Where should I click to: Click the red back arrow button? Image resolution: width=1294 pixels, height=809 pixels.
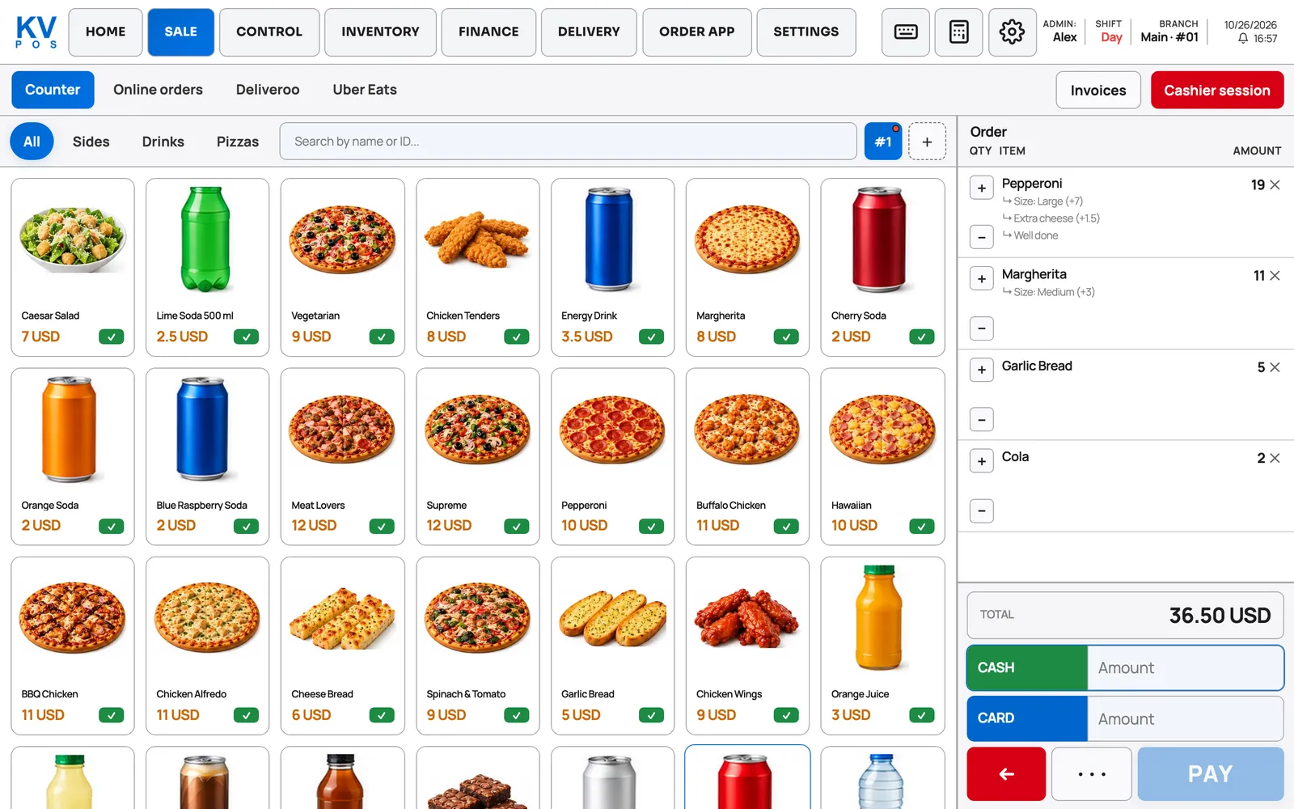[x=1006, y=774]
